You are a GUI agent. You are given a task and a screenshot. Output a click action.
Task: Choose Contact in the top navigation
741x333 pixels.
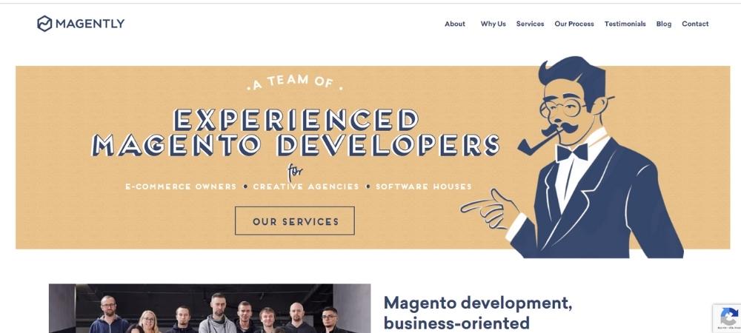[695, 24]
